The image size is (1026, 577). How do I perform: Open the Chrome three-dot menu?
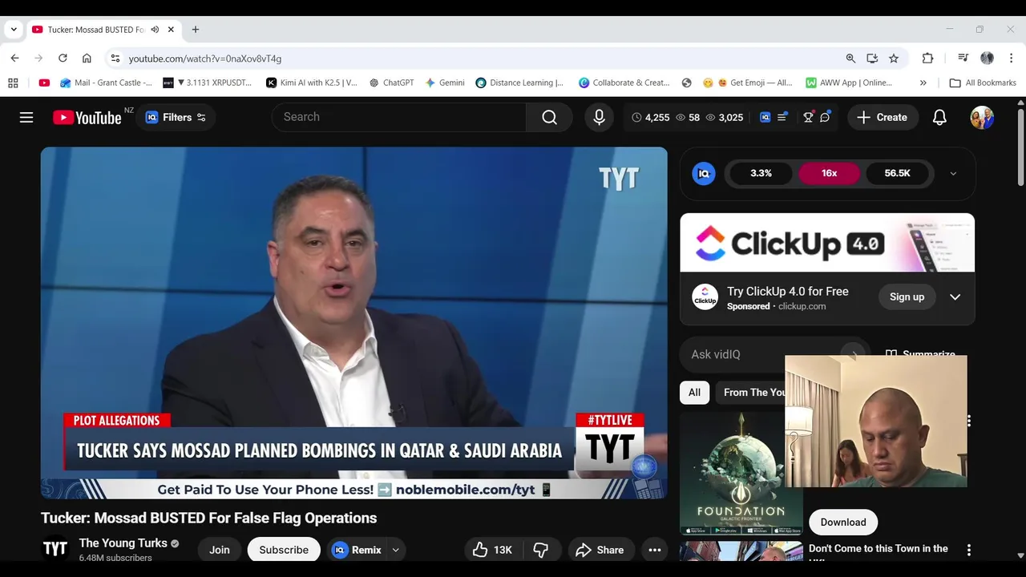point(1012,59)
